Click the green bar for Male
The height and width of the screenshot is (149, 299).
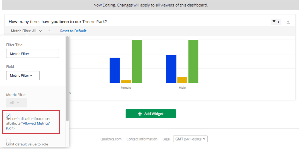pos(193,61)
